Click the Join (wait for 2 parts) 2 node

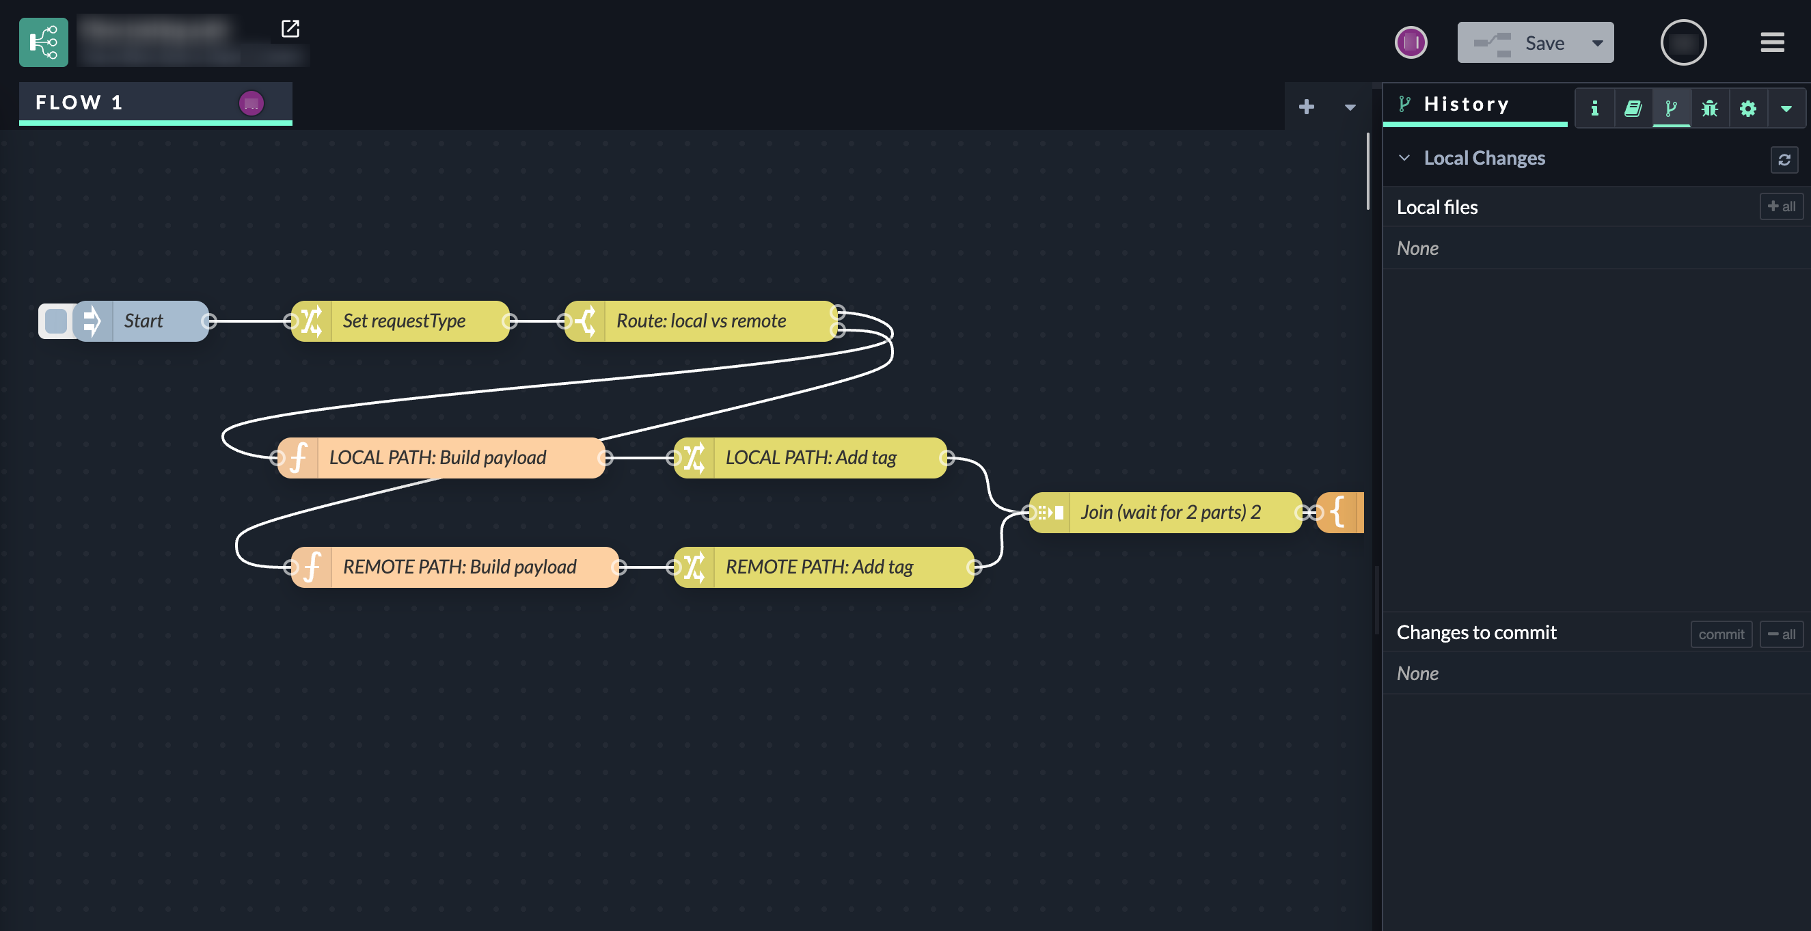(1170, 513)
